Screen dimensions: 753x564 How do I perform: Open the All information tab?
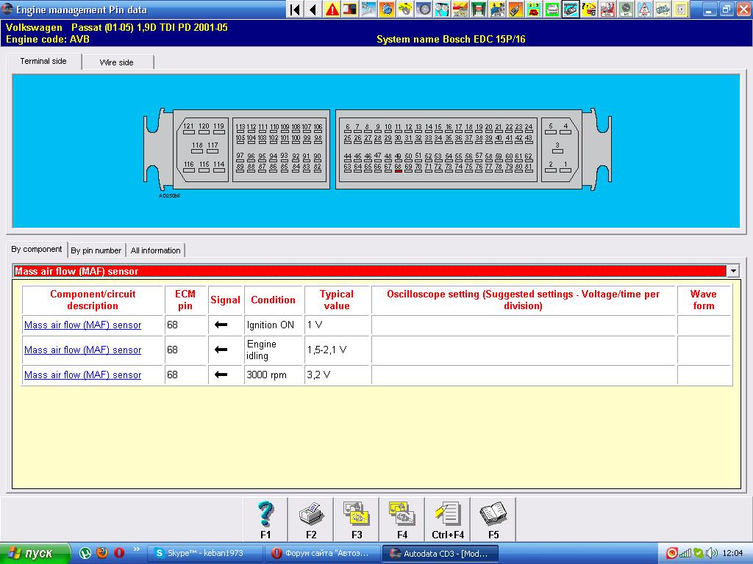[x=156, y=250]
